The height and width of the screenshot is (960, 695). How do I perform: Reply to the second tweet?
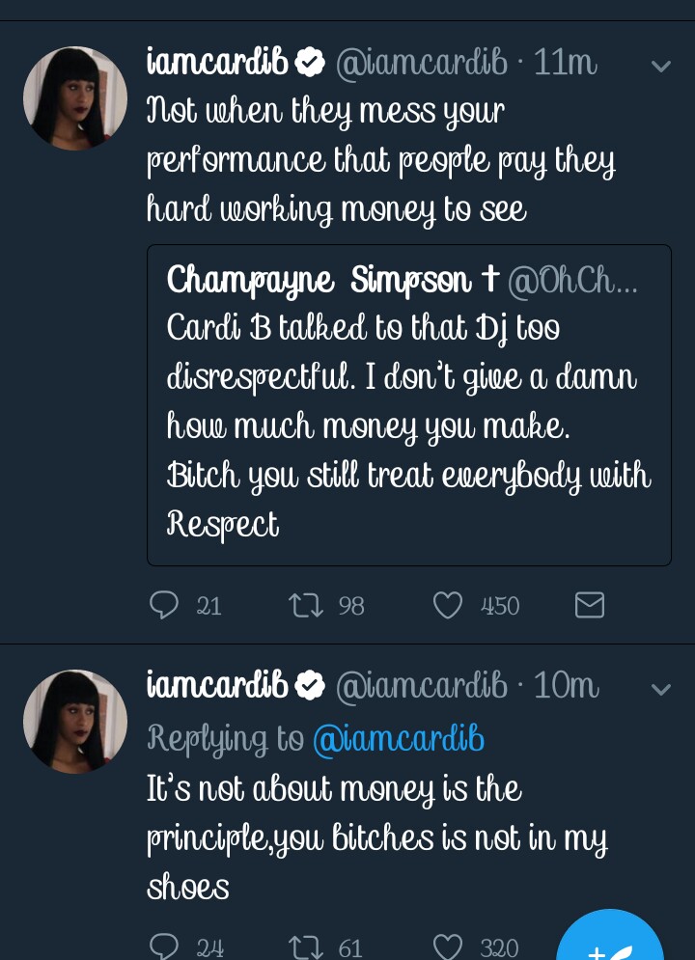click(x=165, y=946)
